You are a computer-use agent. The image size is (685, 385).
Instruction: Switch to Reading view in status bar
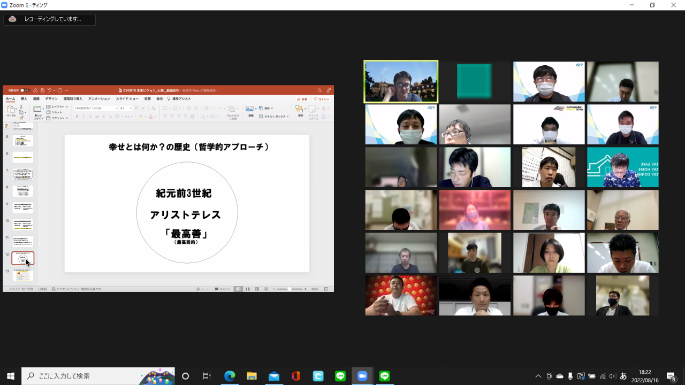pos(257,289)
